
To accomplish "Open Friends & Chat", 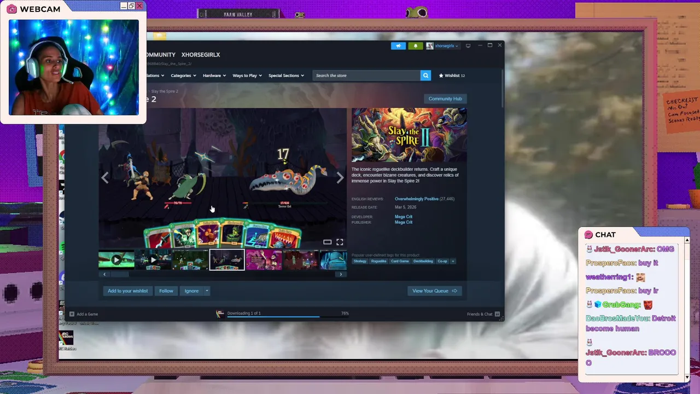I will [x=483, y=314].
